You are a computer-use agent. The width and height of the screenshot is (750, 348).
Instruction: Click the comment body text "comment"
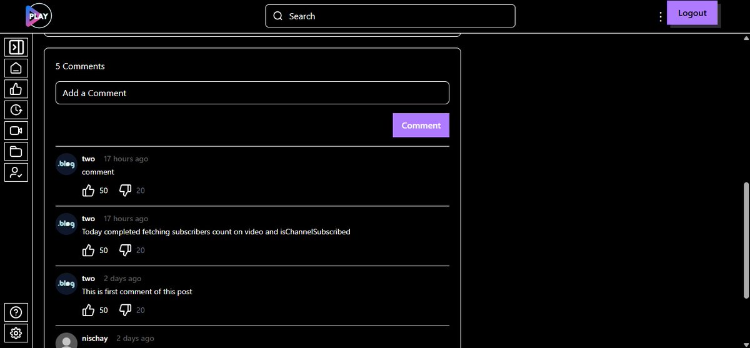(x=98, y=172)
